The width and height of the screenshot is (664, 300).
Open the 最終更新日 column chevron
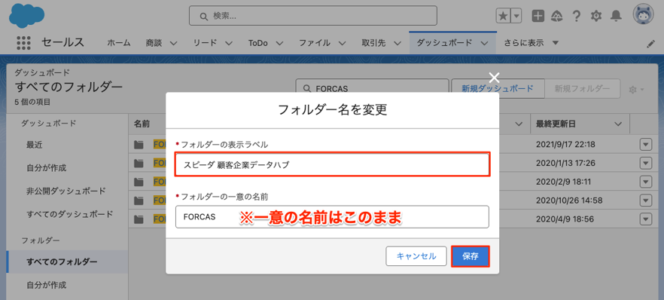(618, 124)
